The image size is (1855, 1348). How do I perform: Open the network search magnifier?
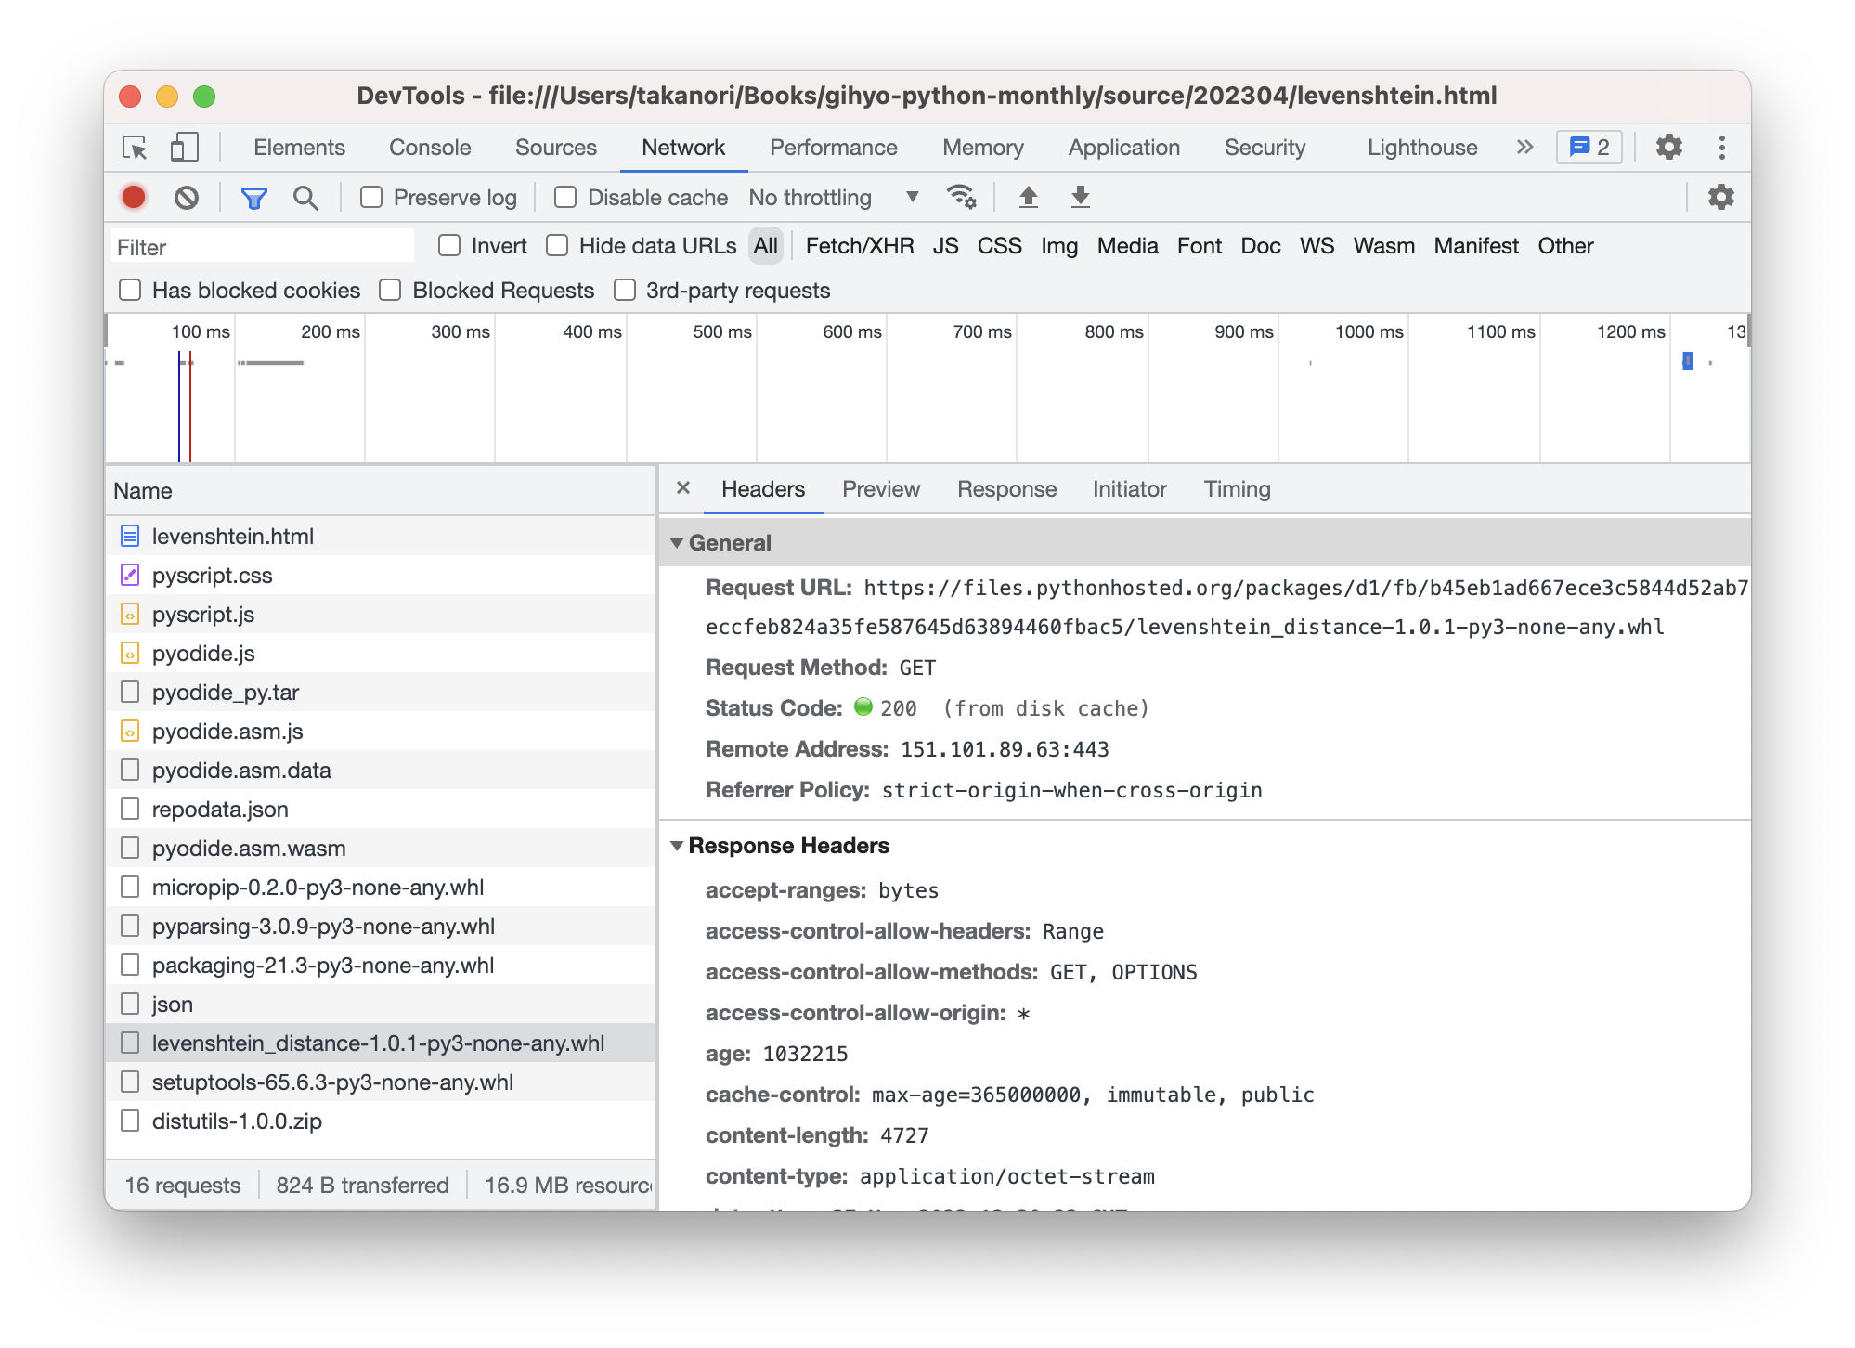[305, 197]
